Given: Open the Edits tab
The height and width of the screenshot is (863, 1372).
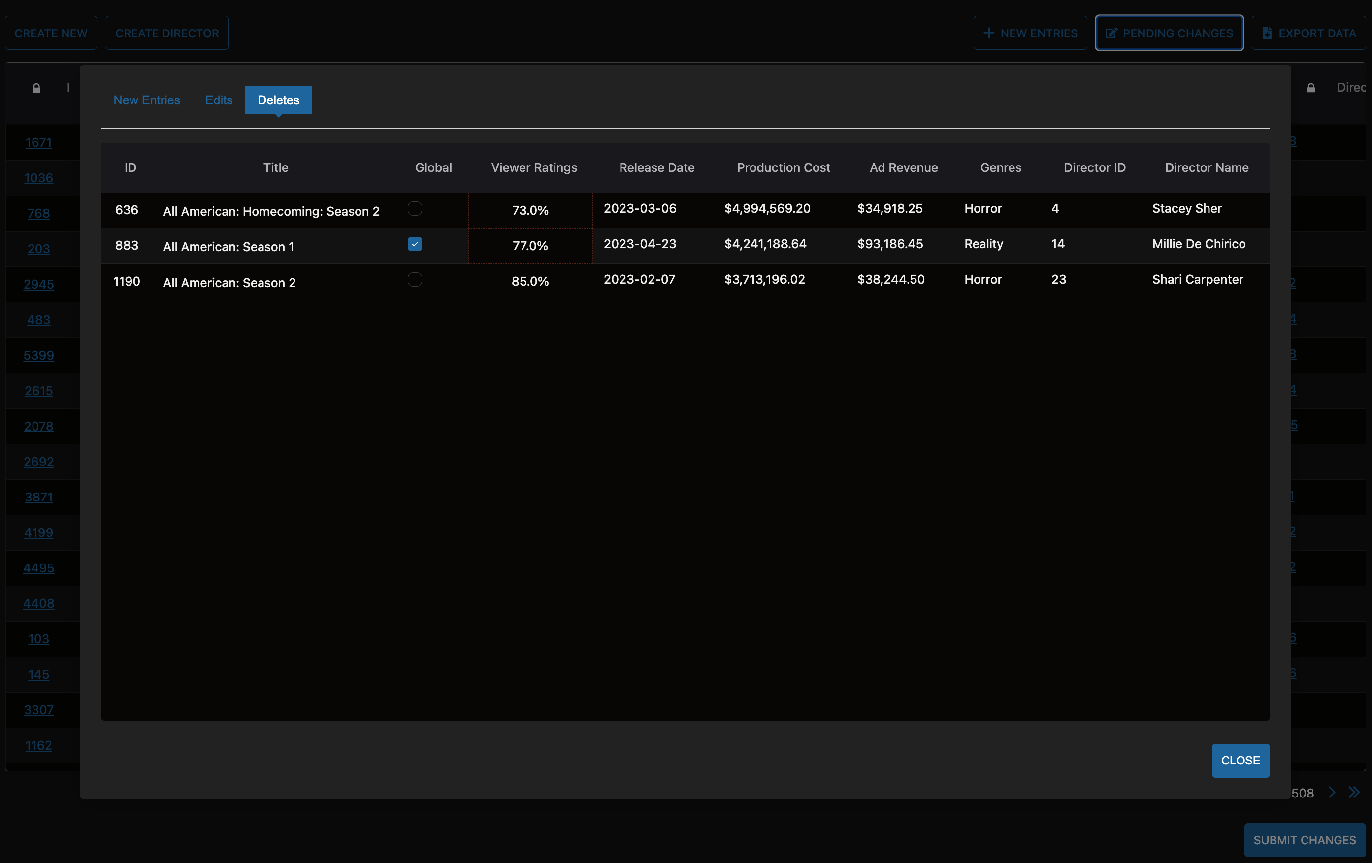Looking at the screenshot, I should pyautogui.click(x=219, y=100).
